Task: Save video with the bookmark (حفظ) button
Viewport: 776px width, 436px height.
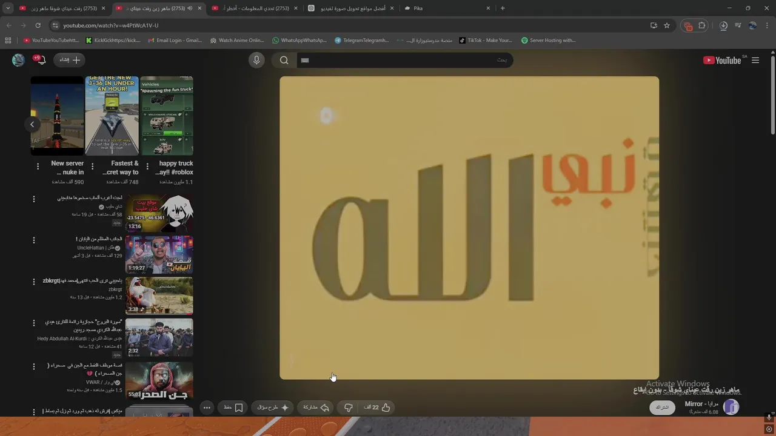Action: tap(233, 408)
